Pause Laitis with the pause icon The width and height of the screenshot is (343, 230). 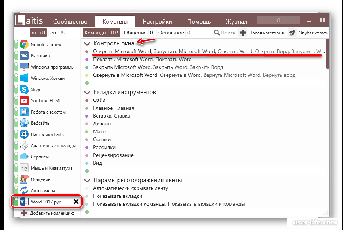pos(323,20)
